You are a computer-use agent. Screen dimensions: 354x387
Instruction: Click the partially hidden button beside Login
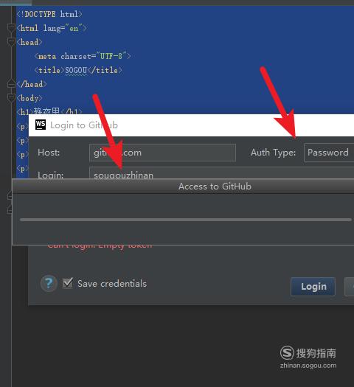350,287
